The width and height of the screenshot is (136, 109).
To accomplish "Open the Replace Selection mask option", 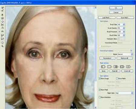I will (x=104, y=67).
